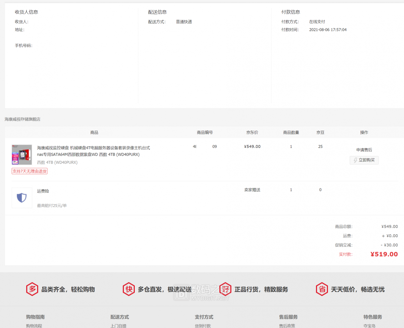Click the 普通快递 delivery method text

coord(184,22)
